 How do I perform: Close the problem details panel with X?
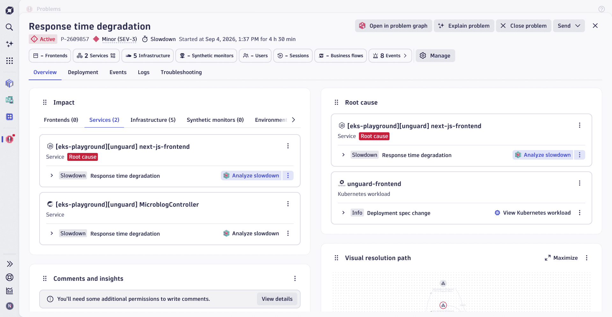tap(595, 26)
